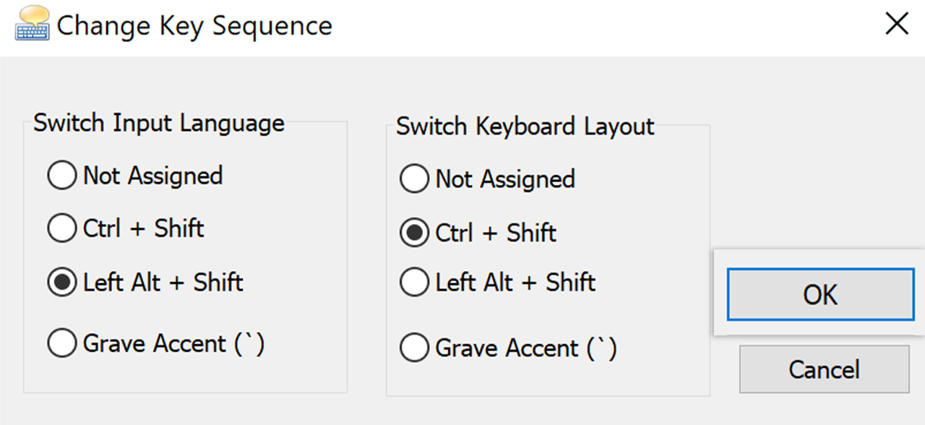Click the Switch Input Language group heading

pos(159,123)
